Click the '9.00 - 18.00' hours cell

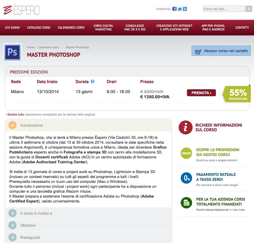118,92
